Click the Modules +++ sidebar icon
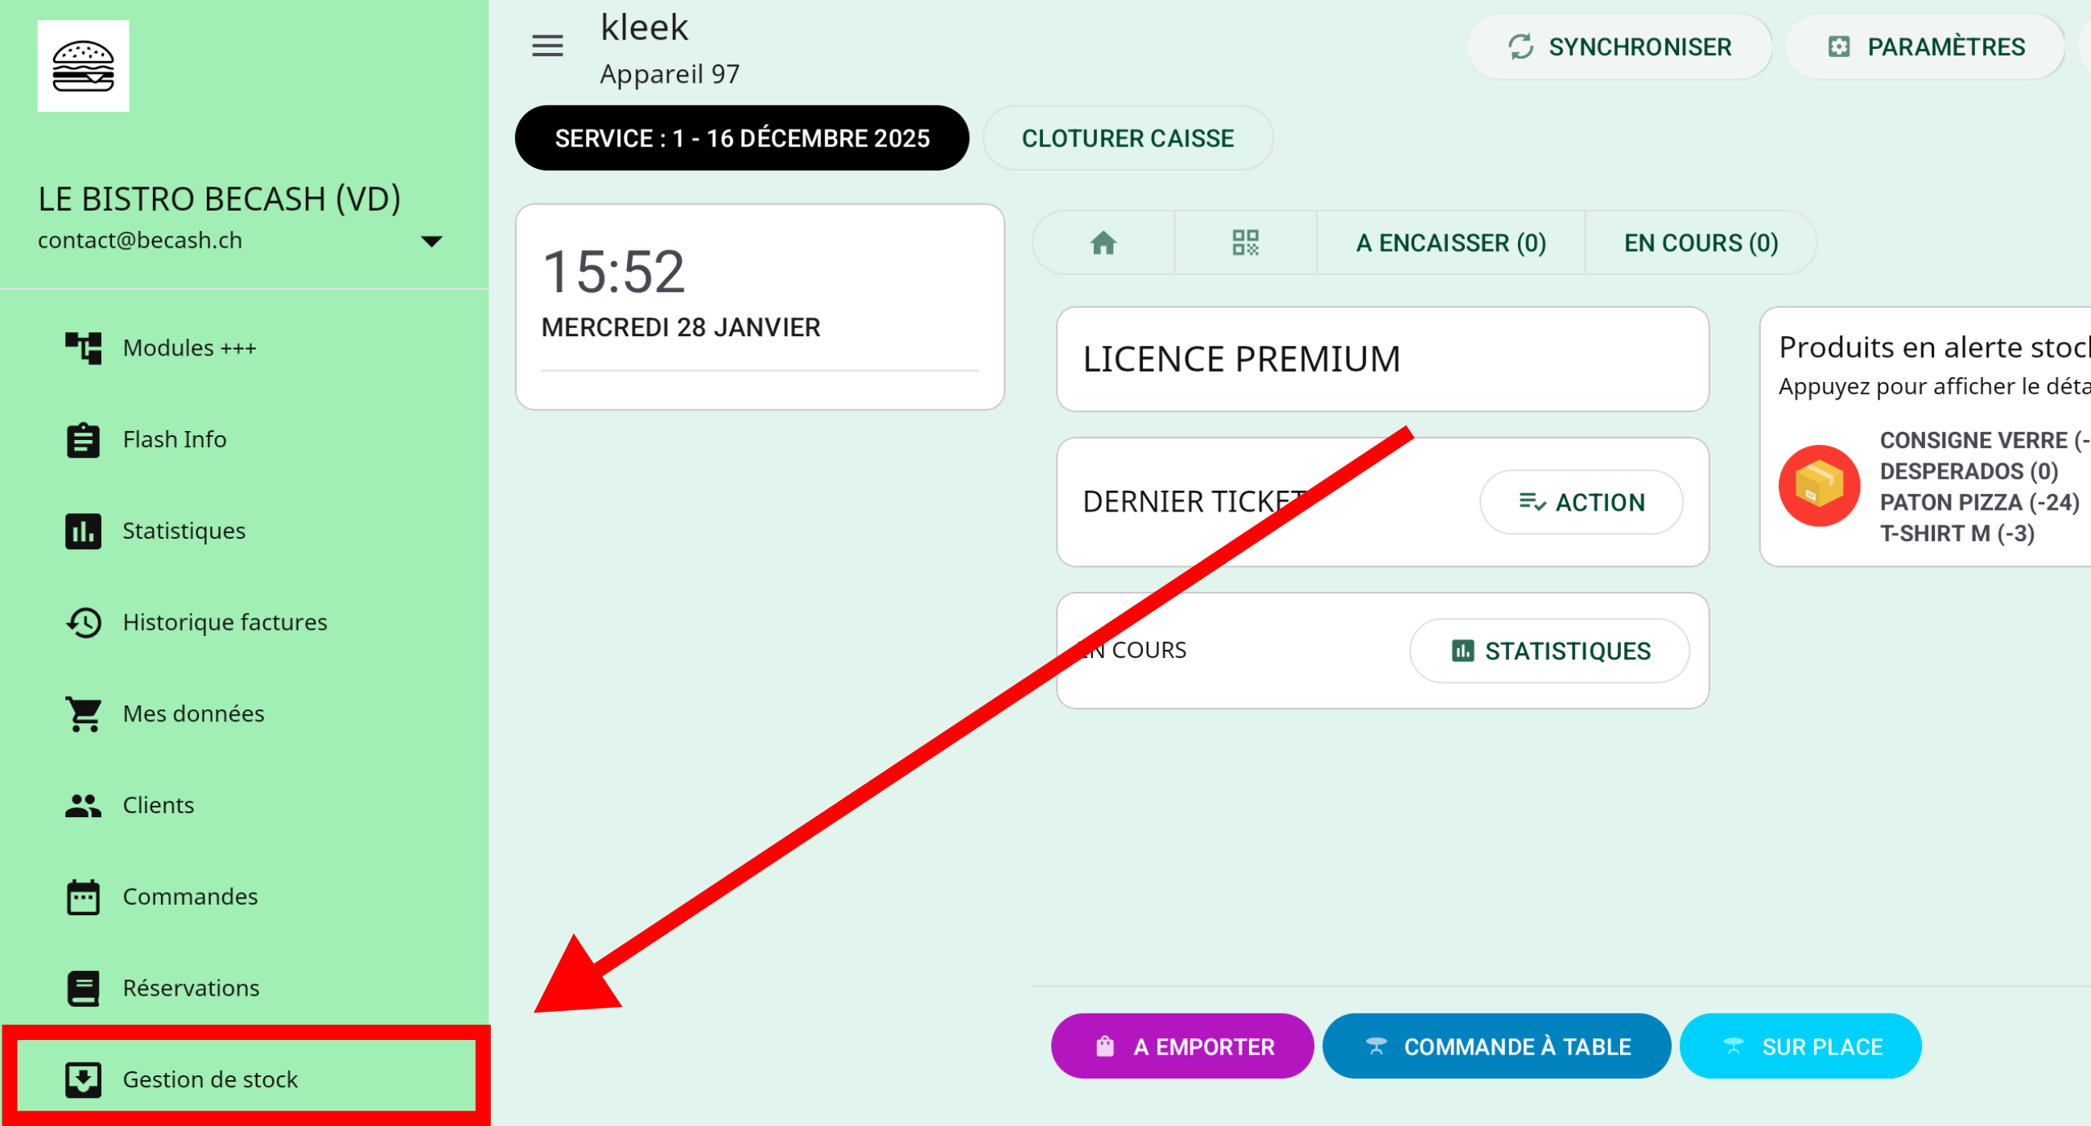The image size is (2091, 1126). pyautogui.click(x=83, y=348)
